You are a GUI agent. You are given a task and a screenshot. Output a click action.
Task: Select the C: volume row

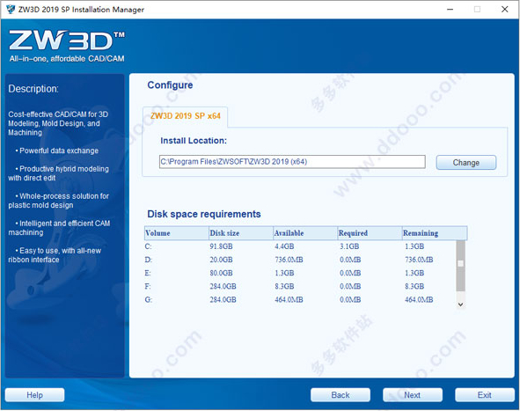coord(300,246)
